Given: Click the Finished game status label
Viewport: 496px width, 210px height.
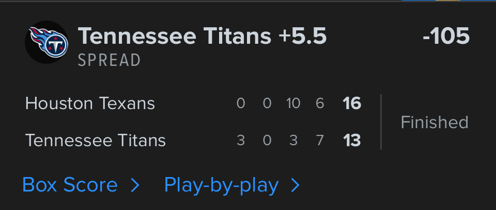Looking at the screenshot, I should pyautogui.click(x=435, y=122).
